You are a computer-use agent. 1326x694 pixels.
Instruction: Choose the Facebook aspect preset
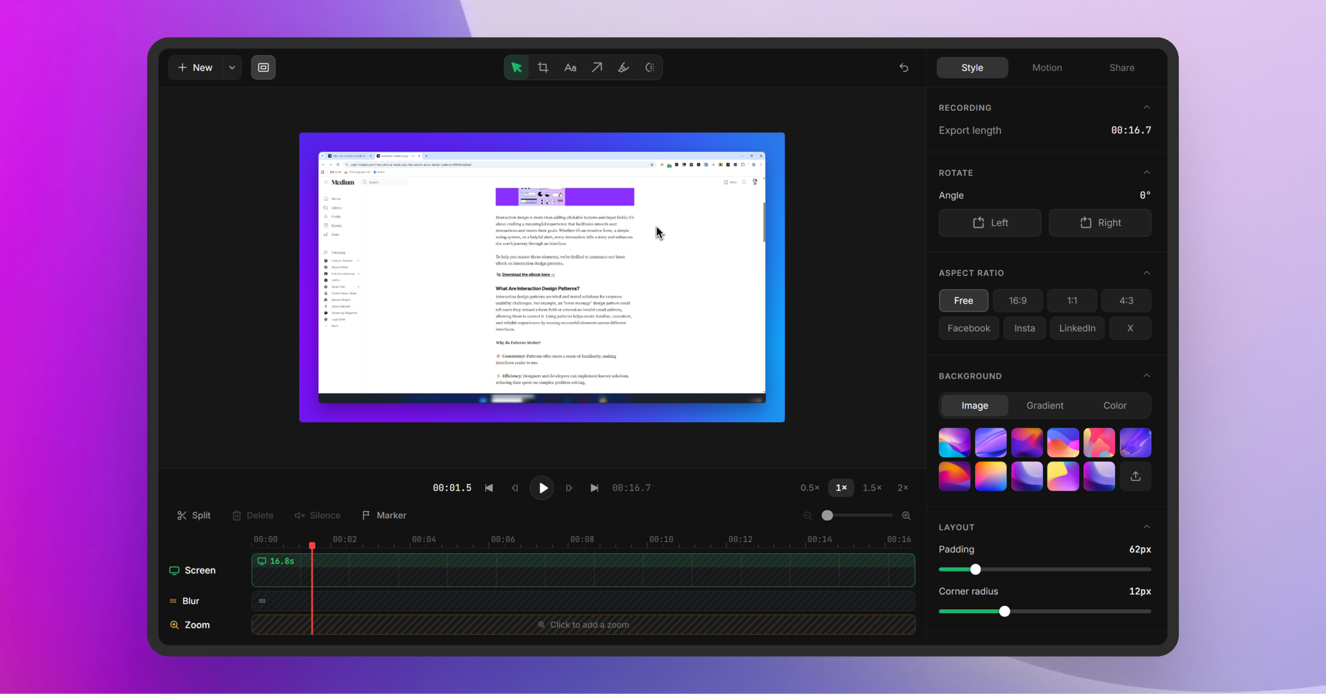(x=969, y=329)
